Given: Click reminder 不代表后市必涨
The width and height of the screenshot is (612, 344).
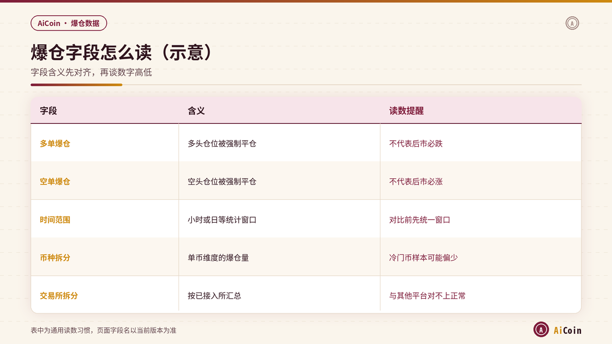Looking at the screenshot, I should pyautogui.click(x=416, y=181).
